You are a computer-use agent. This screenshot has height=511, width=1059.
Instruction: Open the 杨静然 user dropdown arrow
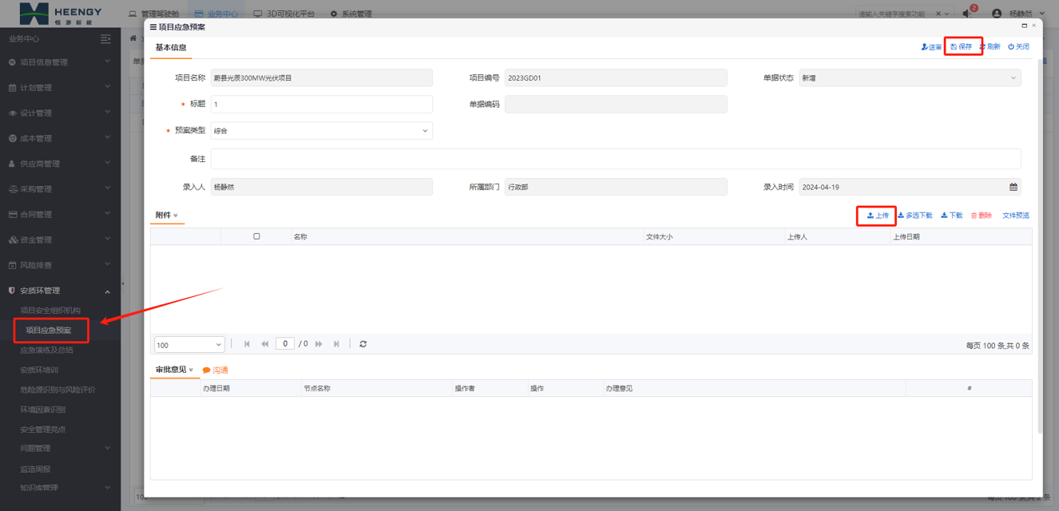1043,14
